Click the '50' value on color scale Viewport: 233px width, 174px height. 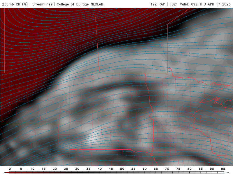tap(122, 169)
